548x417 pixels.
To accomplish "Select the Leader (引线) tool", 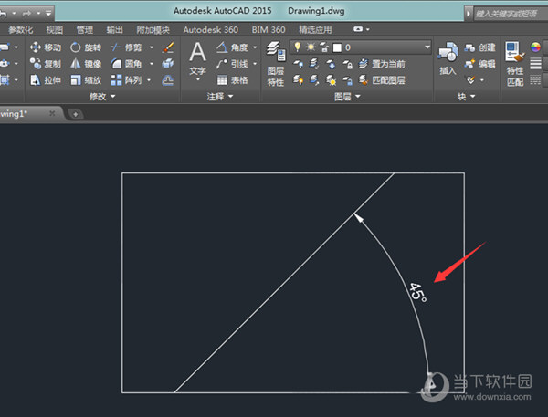I will (x=232, y=64).
